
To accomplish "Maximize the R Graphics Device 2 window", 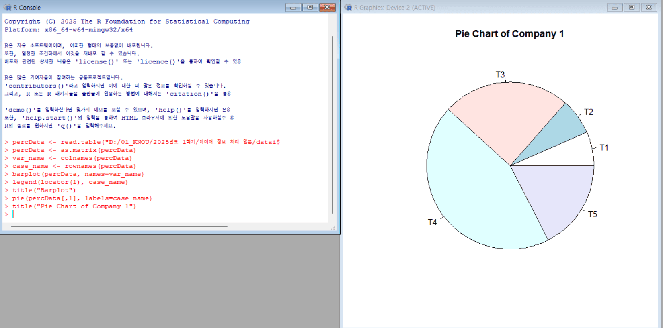I will click(632, 8).
